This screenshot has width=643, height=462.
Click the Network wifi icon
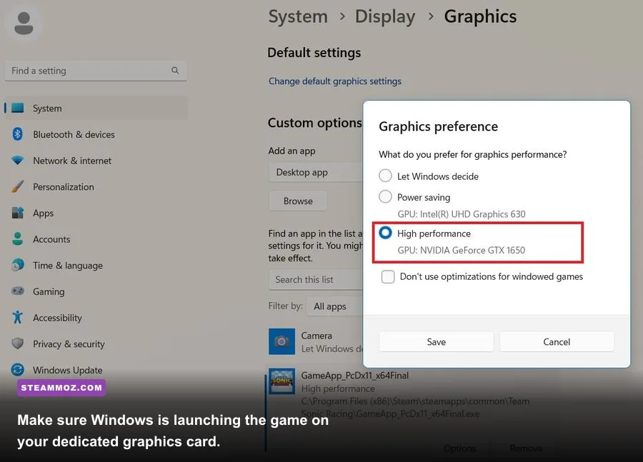(x=18, y=160)
